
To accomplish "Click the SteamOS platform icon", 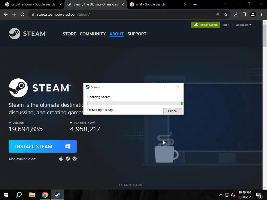I will (68, 159).
